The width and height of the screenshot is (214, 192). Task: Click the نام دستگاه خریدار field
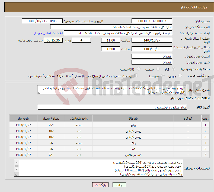(111, 27)
